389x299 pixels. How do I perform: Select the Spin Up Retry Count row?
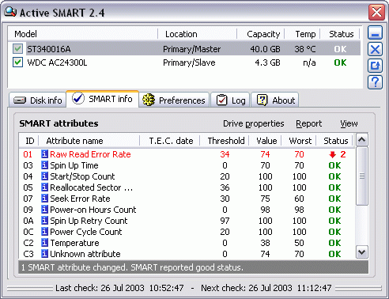(x=187, y=221)
